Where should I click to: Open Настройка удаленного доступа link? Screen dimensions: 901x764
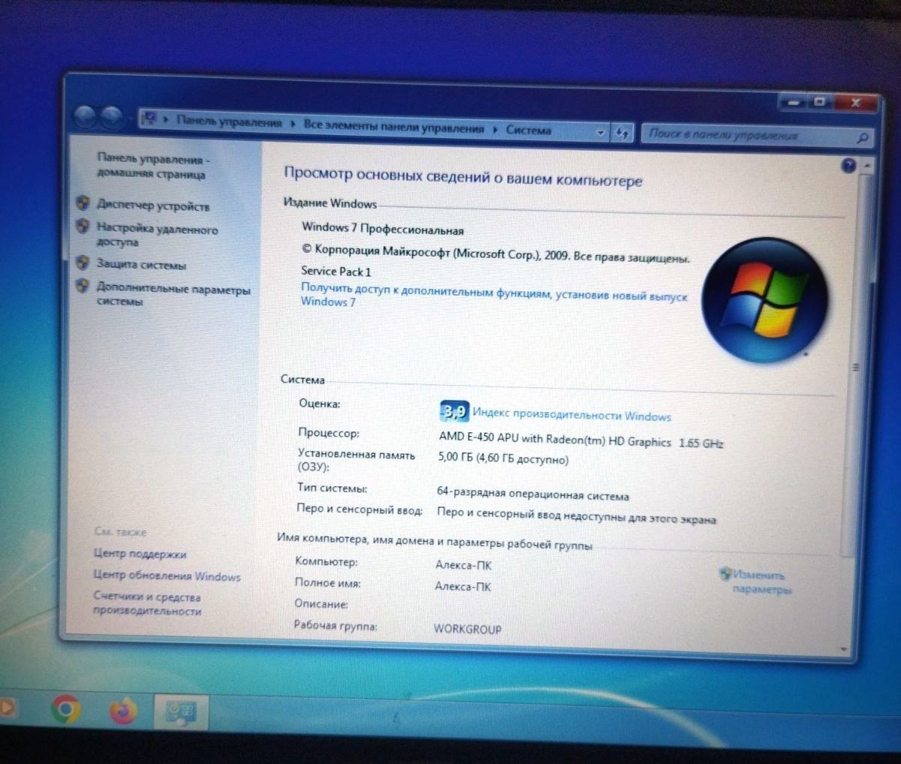(156, 235)
